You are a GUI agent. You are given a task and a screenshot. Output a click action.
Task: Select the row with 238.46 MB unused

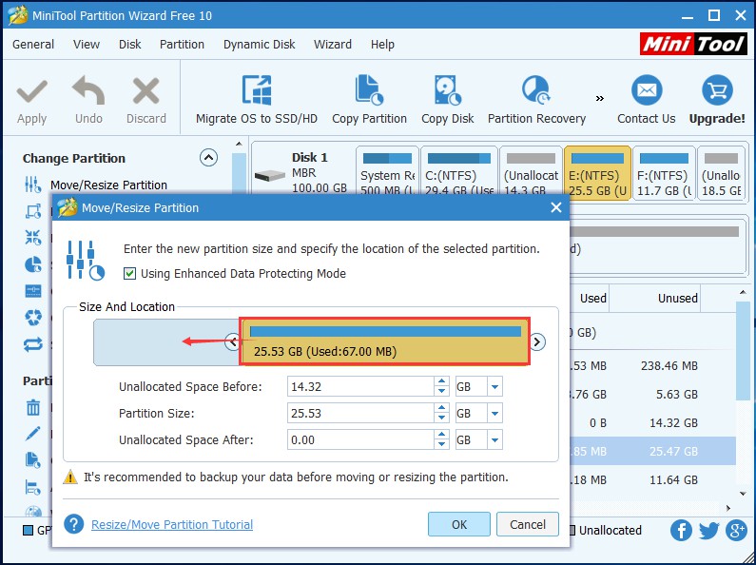[652, 366]
